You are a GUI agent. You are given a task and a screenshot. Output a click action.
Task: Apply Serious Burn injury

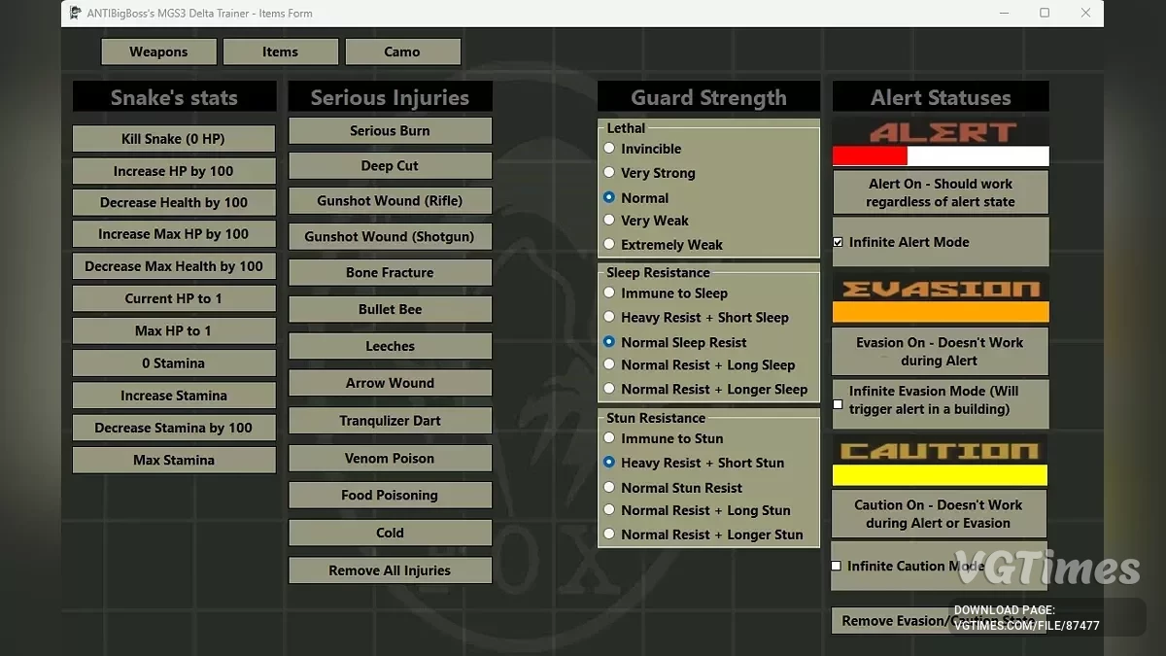tap(390, 130)
